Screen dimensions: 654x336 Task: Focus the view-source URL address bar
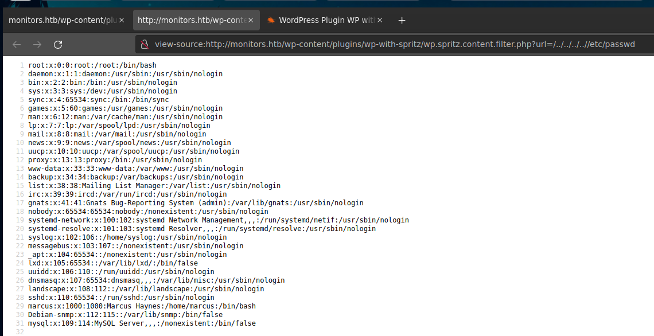click(x=395, y=44)
